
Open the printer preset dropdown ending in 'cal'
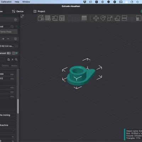(x=5, y=26)
